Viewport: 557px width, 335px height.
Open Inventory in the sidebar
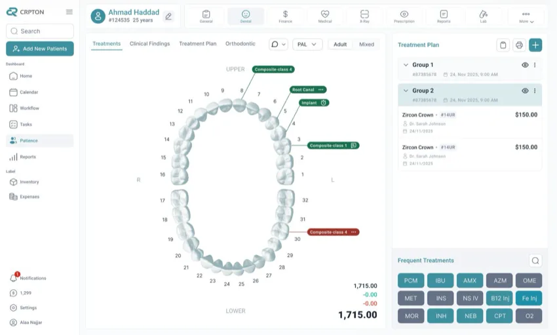tap(39, 182)
